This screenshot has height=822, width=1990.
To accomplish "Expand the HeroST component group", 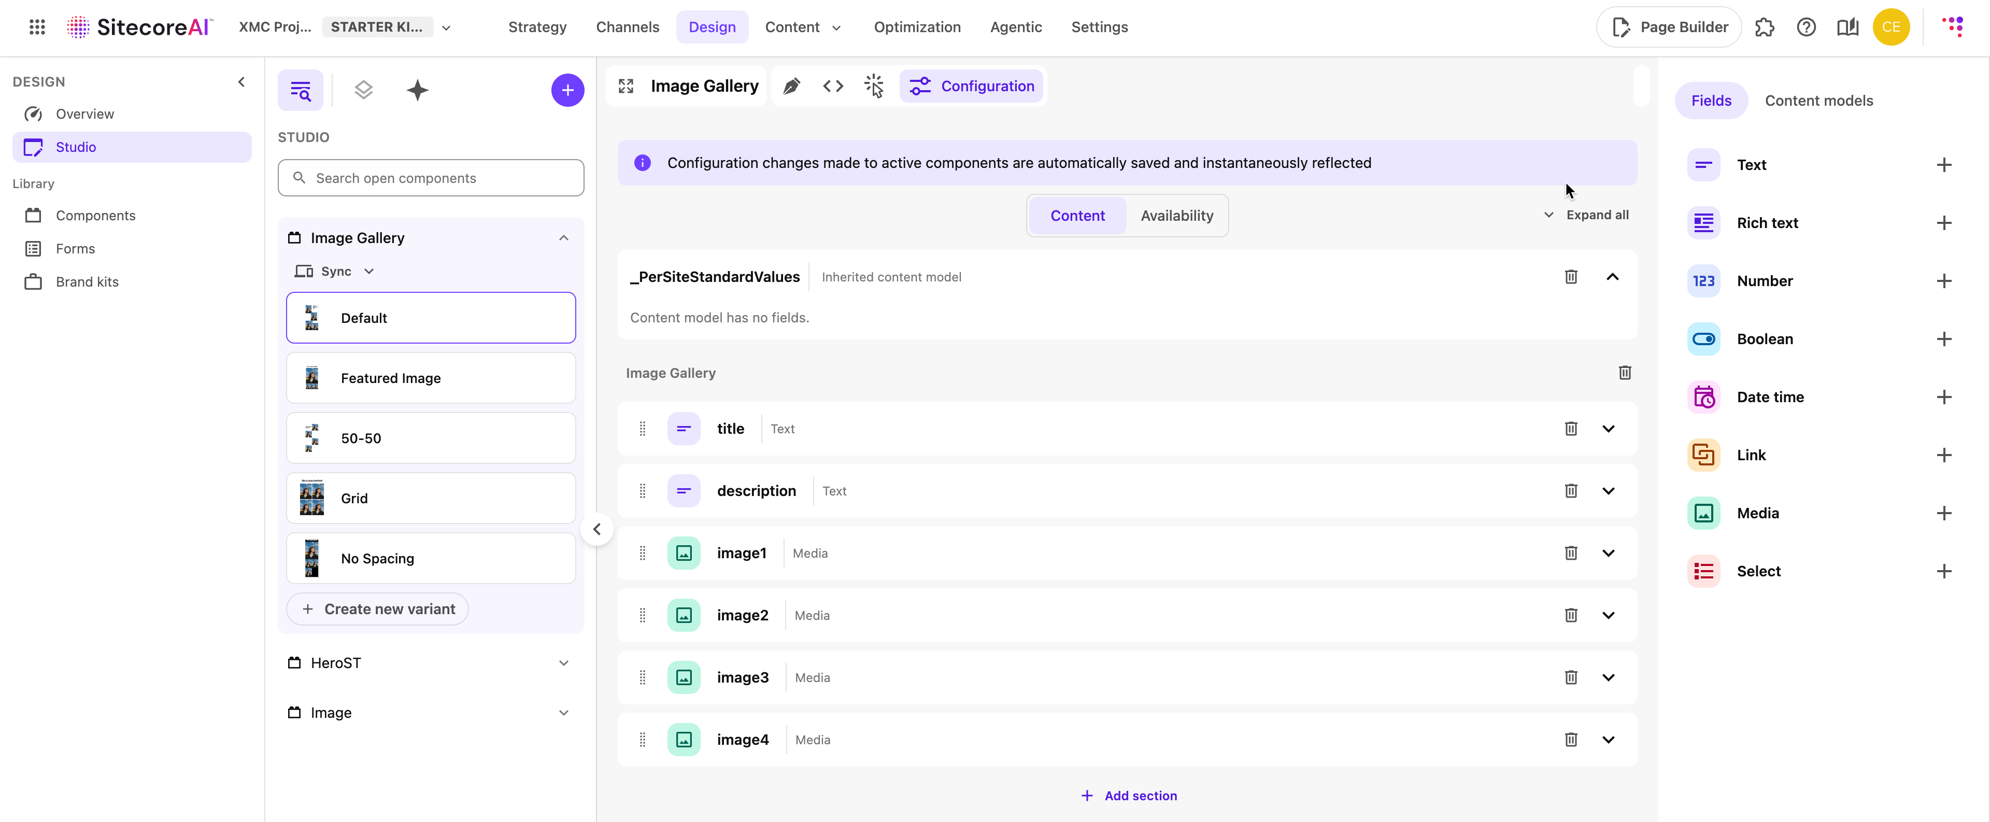I will coord(564,663).
